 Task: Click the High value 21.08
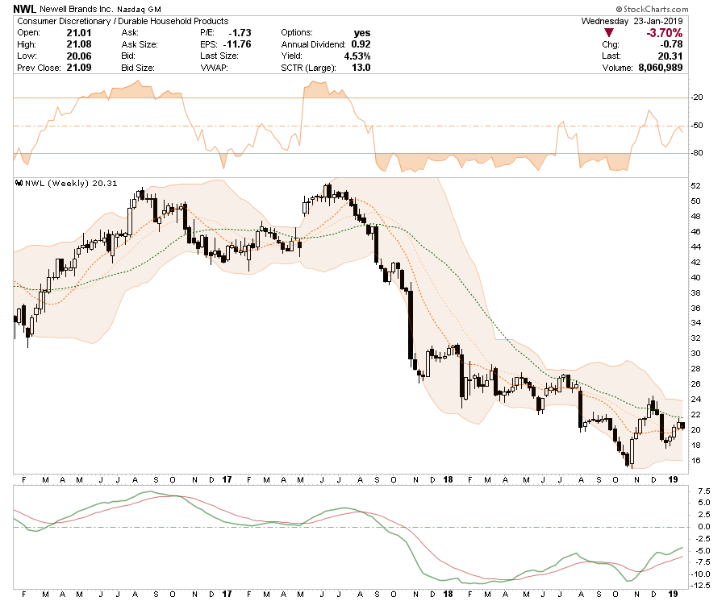click(x=79, y=44)
